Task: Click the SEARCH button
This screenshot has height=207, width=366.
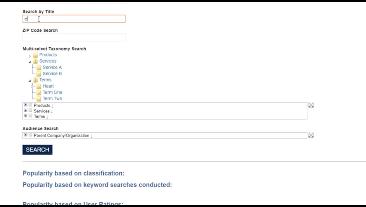Action: 37,150
